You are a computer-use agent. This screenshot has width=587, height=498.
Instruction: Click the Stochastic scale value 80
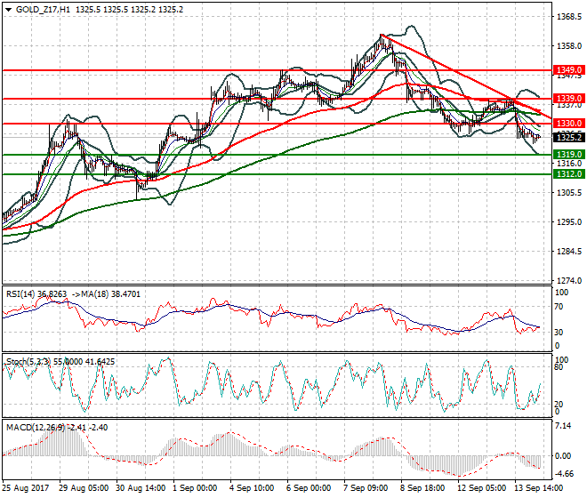[x=559, y=367]
